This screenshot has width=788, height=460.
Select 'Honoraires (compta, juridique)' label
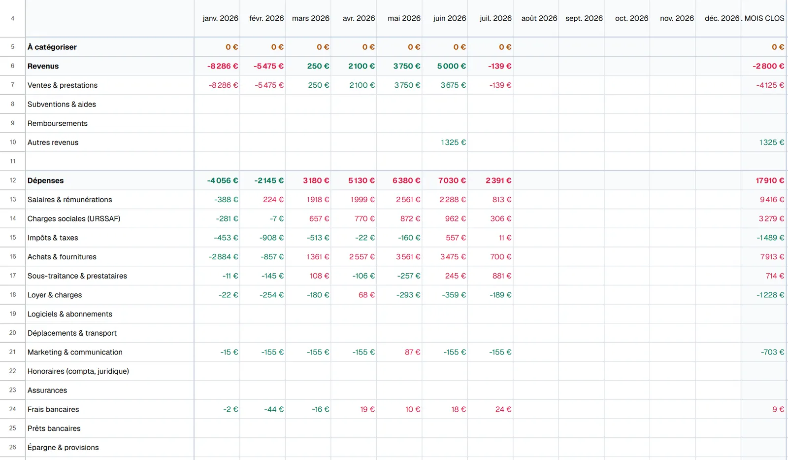click(78, 371)
